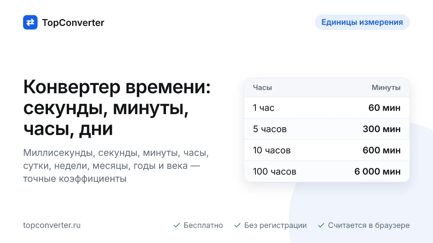Click the checkmark icon beside Бесплатно
The height and width of the screenshot is (243, 433).
pos(177,225)
